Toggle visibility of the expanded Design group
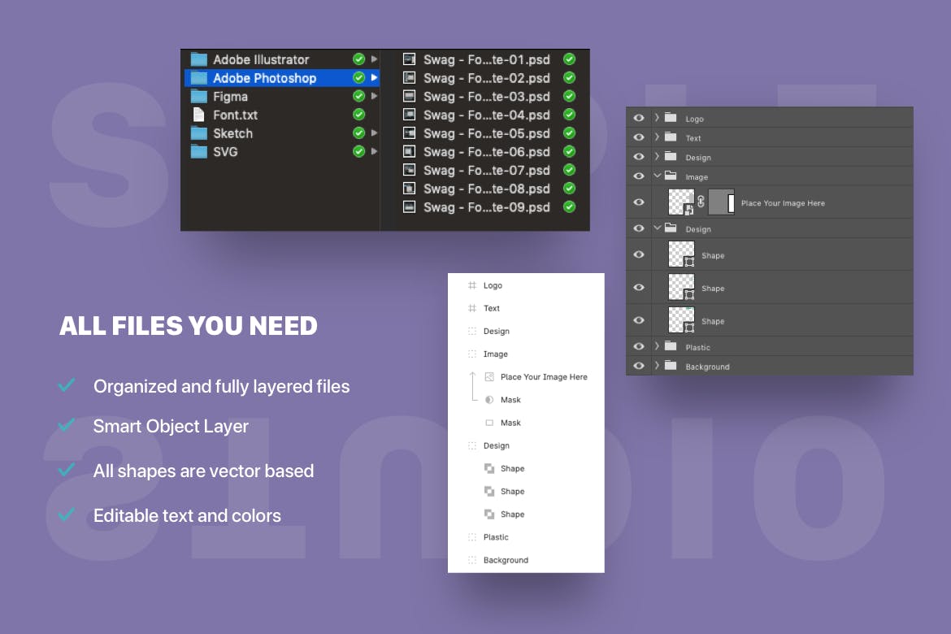This screenshot has height=634, width=951. click(x=639, y=228)
